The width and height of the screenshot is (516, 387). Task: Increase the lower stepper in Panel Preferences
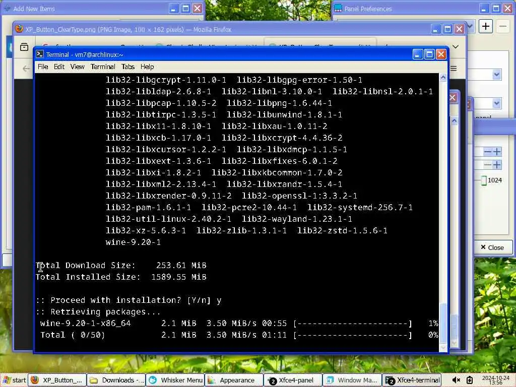point(497,165)
